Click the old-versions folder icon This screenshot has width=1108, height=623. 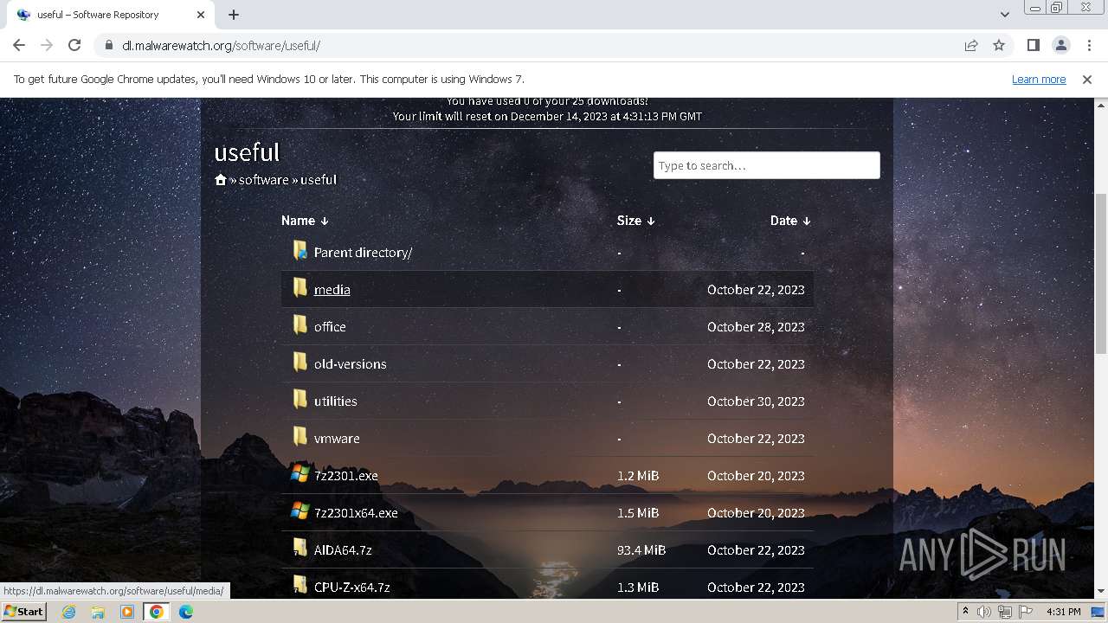click(x=300, y=362)
